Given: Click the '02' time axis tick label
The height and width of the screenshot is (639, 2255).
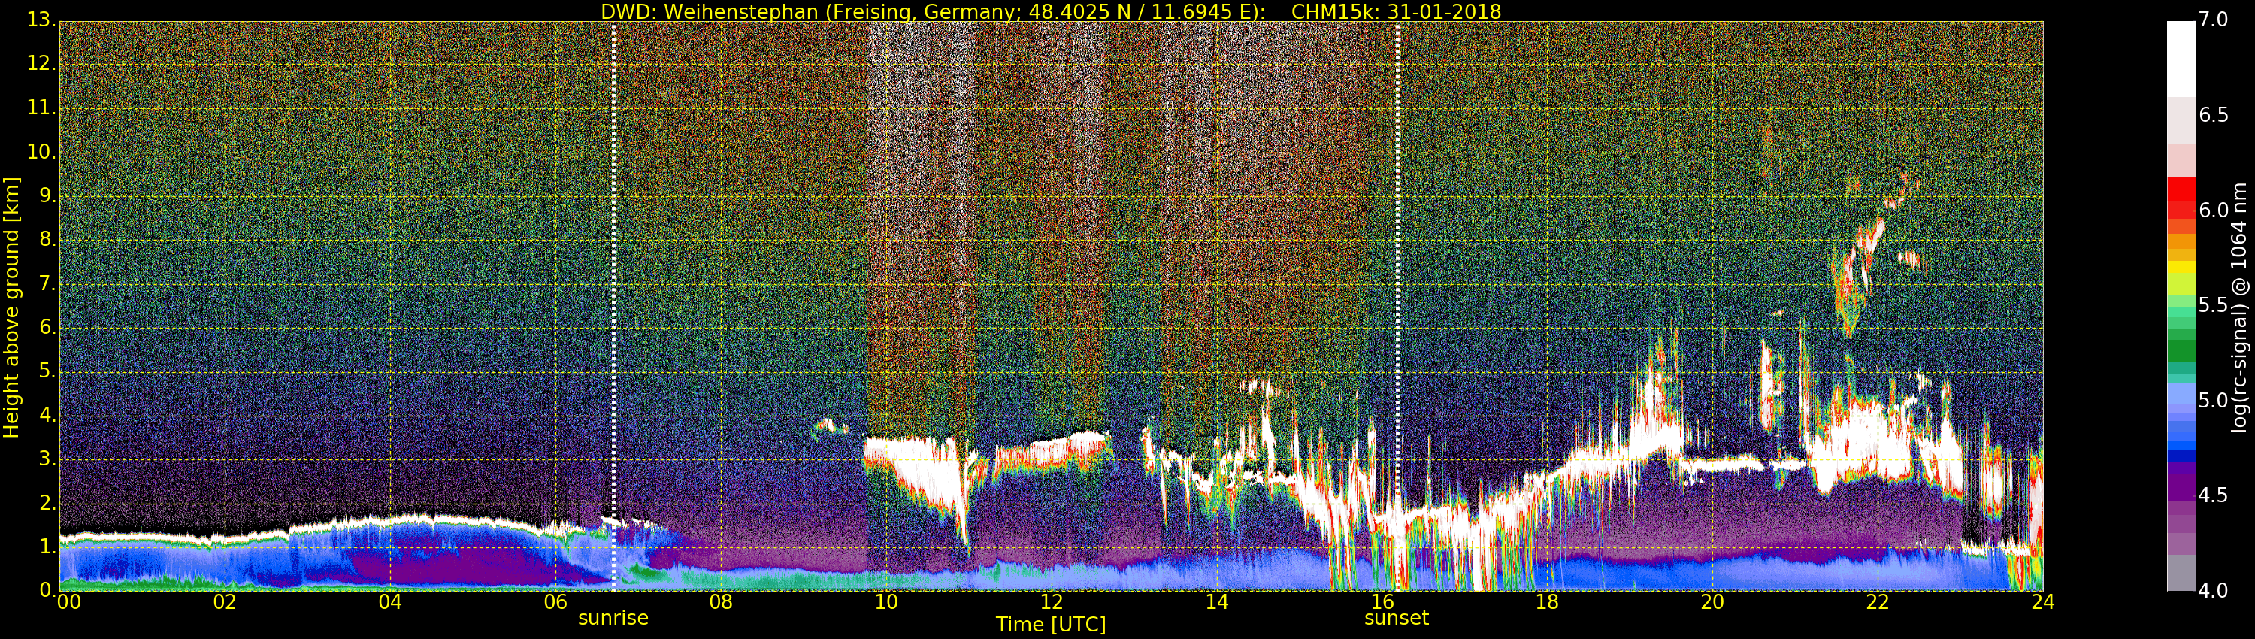Looking at the screenshot, I should pos(225,602).
